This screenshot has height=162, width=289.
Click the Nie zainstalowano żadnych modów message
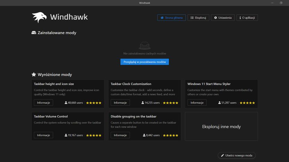pos(145,53)
